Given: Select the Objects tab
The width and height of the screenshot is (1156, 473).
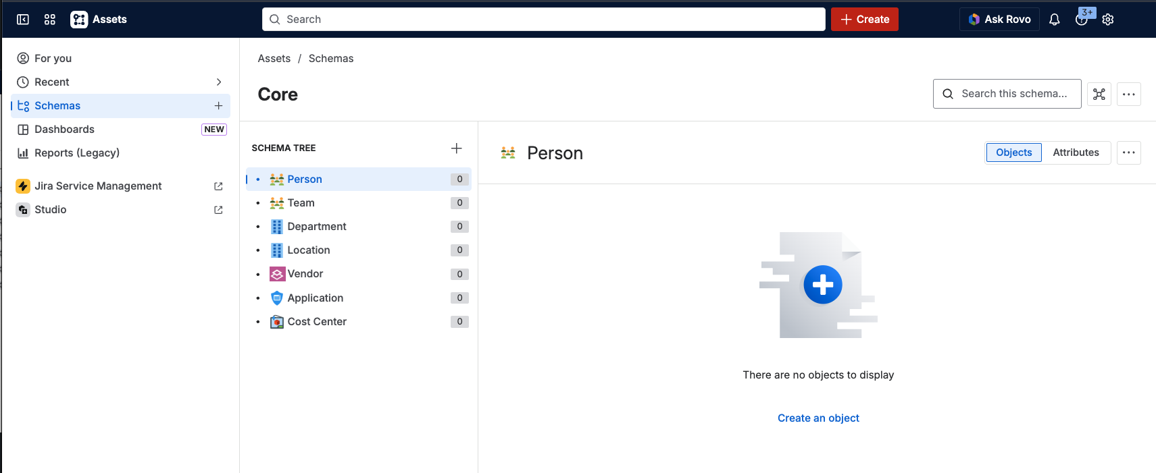Looking at the screenshot, I should coord(1013,152).
